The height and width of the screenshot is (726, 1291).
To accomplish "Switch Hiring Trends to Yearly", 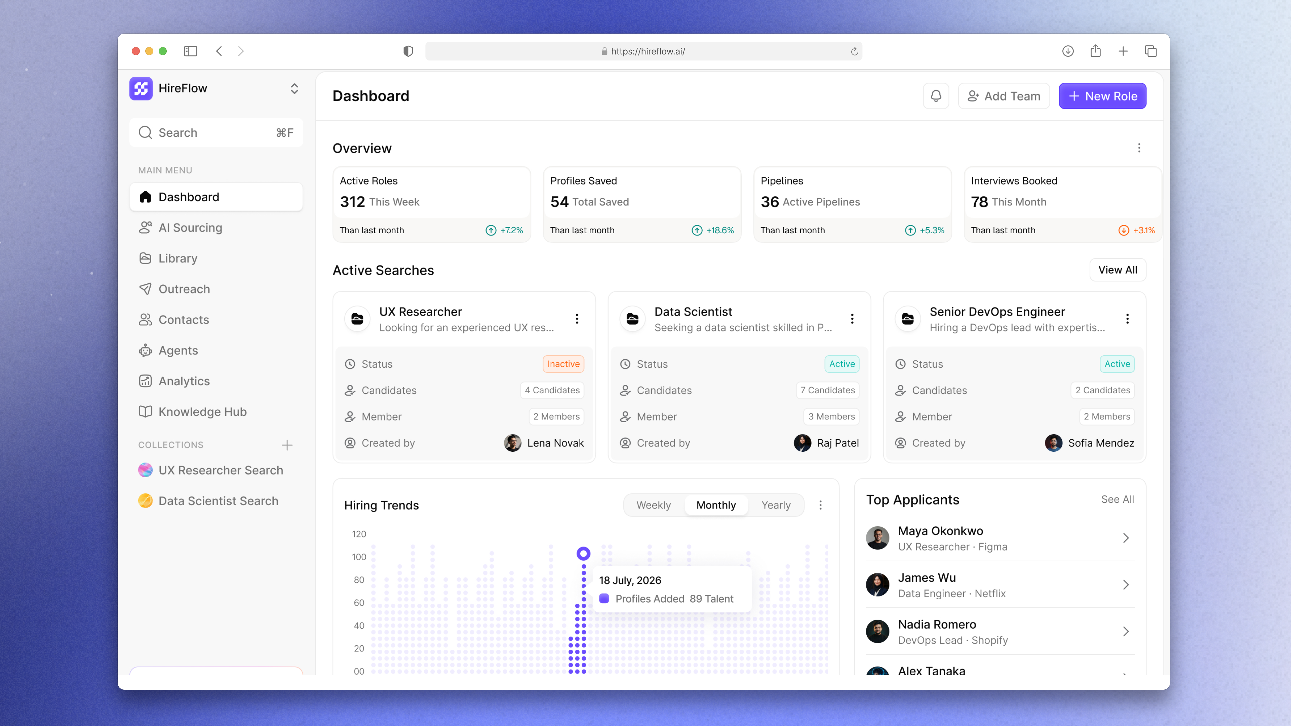I will coord(776,505).
